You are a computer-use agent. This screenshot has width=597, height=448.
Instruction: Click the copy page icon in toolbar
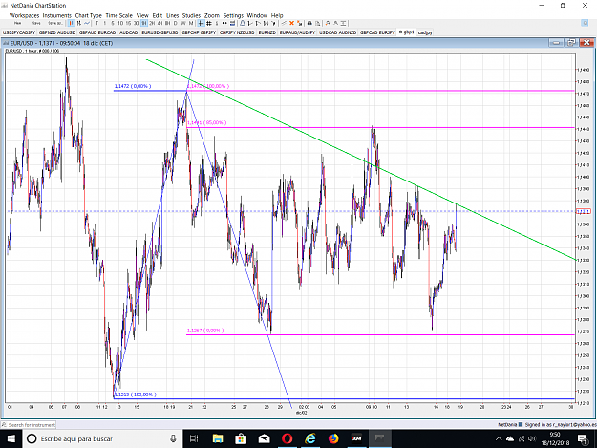318,23
